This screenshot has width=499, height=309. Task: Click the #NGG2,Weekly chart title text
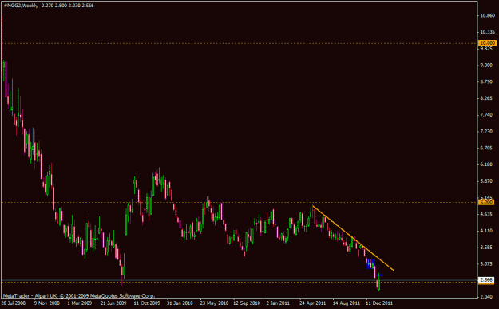[x=21, y=6]
